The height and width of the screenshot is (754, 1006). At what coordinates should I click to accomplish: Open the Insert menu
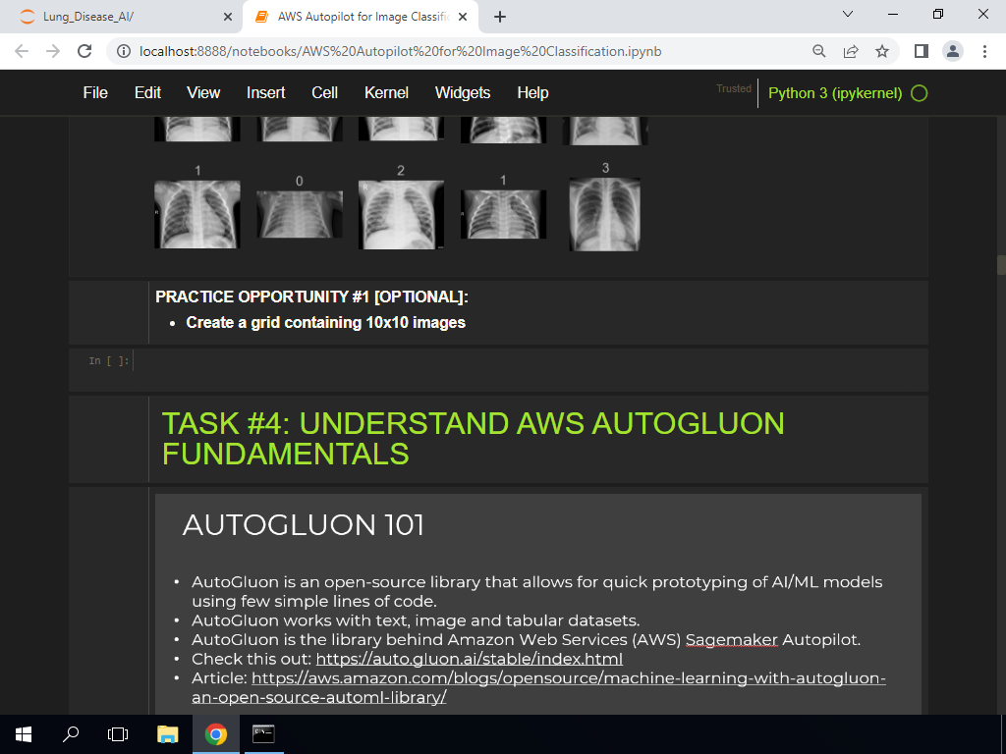point(265,93)
